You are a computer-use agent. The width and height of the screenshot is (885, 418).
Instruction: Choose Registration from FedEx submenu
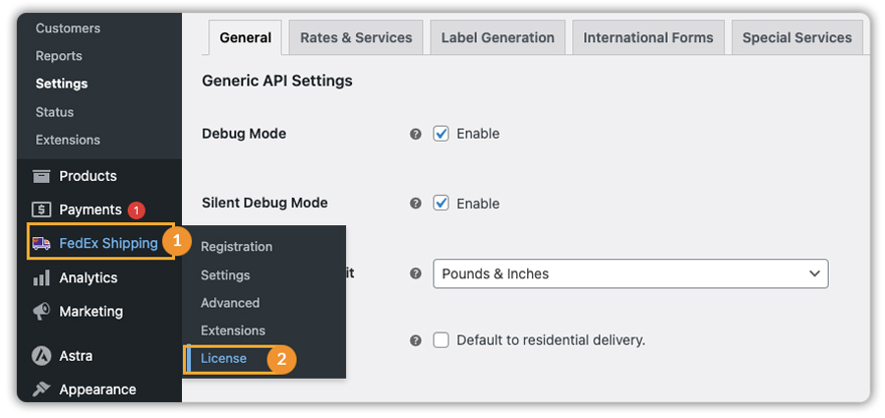pos(237,247)
